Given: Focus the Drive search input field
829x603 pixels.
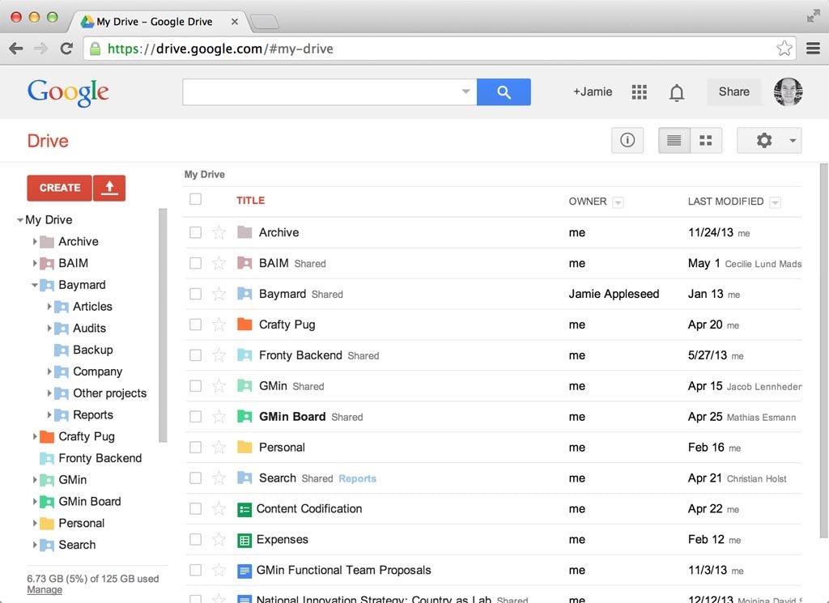Looking at the screenshot, I should (x=321, y=92).
